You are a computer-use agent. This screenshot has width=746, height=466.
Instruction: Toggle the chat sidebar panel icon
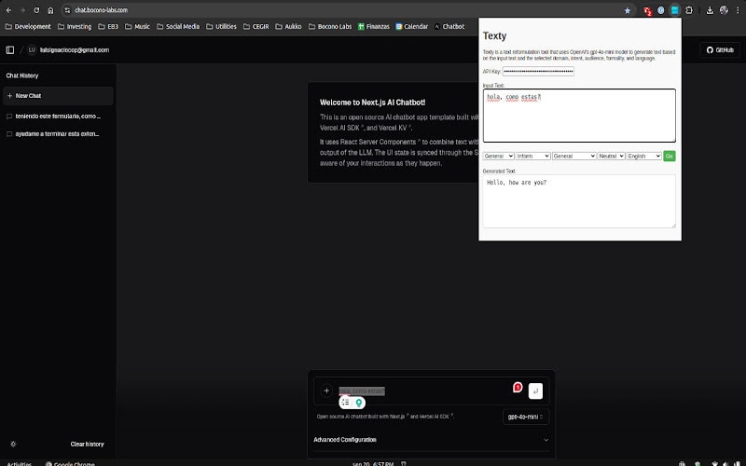click(10, 50)
